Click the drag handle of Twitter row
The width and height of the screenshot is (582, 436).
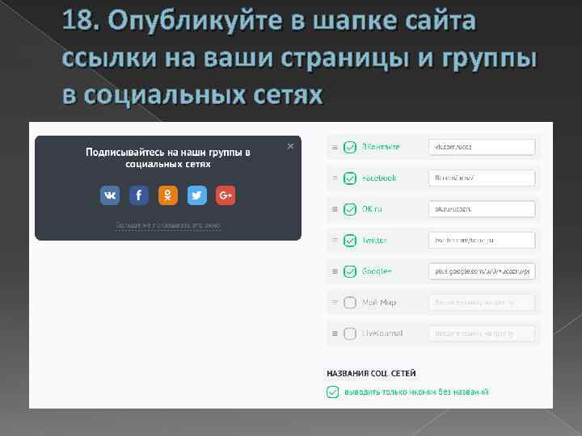[x=335, y=241]
